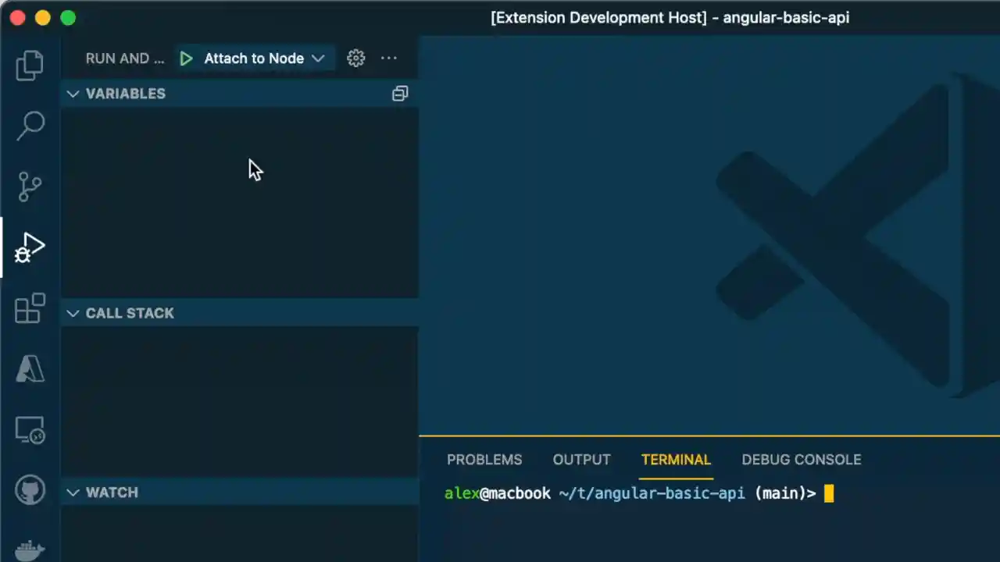Image resolution: width=1000 pixels, height=562 pixels.
Task: Open the Extensions view
Action: tap(30, 308)
